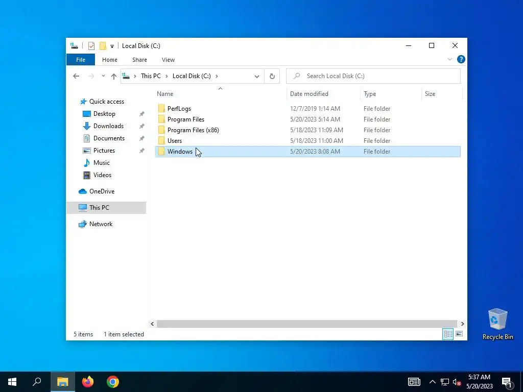
Task: Click the Program Files (x86) name text
Action: (193, 130)
